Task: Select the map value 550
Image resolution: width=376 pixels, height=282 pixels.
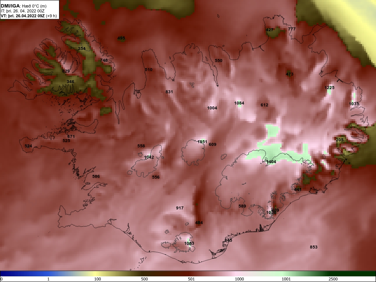Action: (x=218, y=61)
